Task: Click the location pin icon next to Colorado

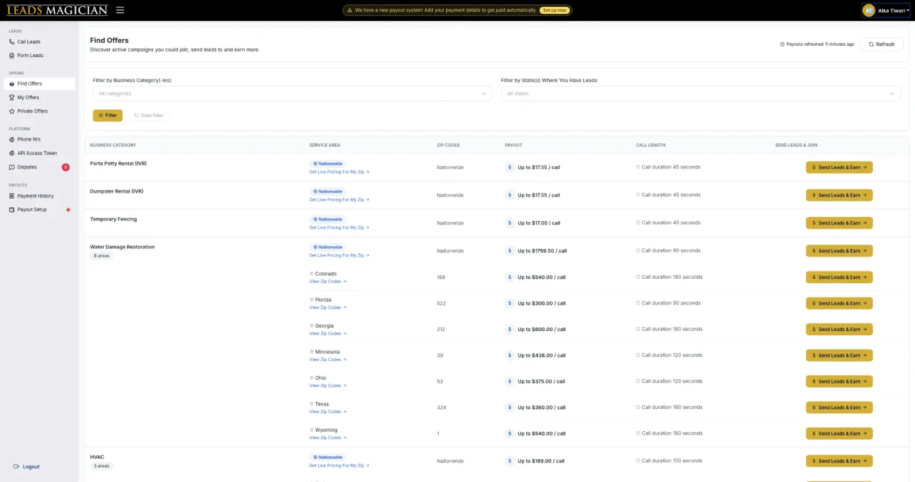Action: 312,274
